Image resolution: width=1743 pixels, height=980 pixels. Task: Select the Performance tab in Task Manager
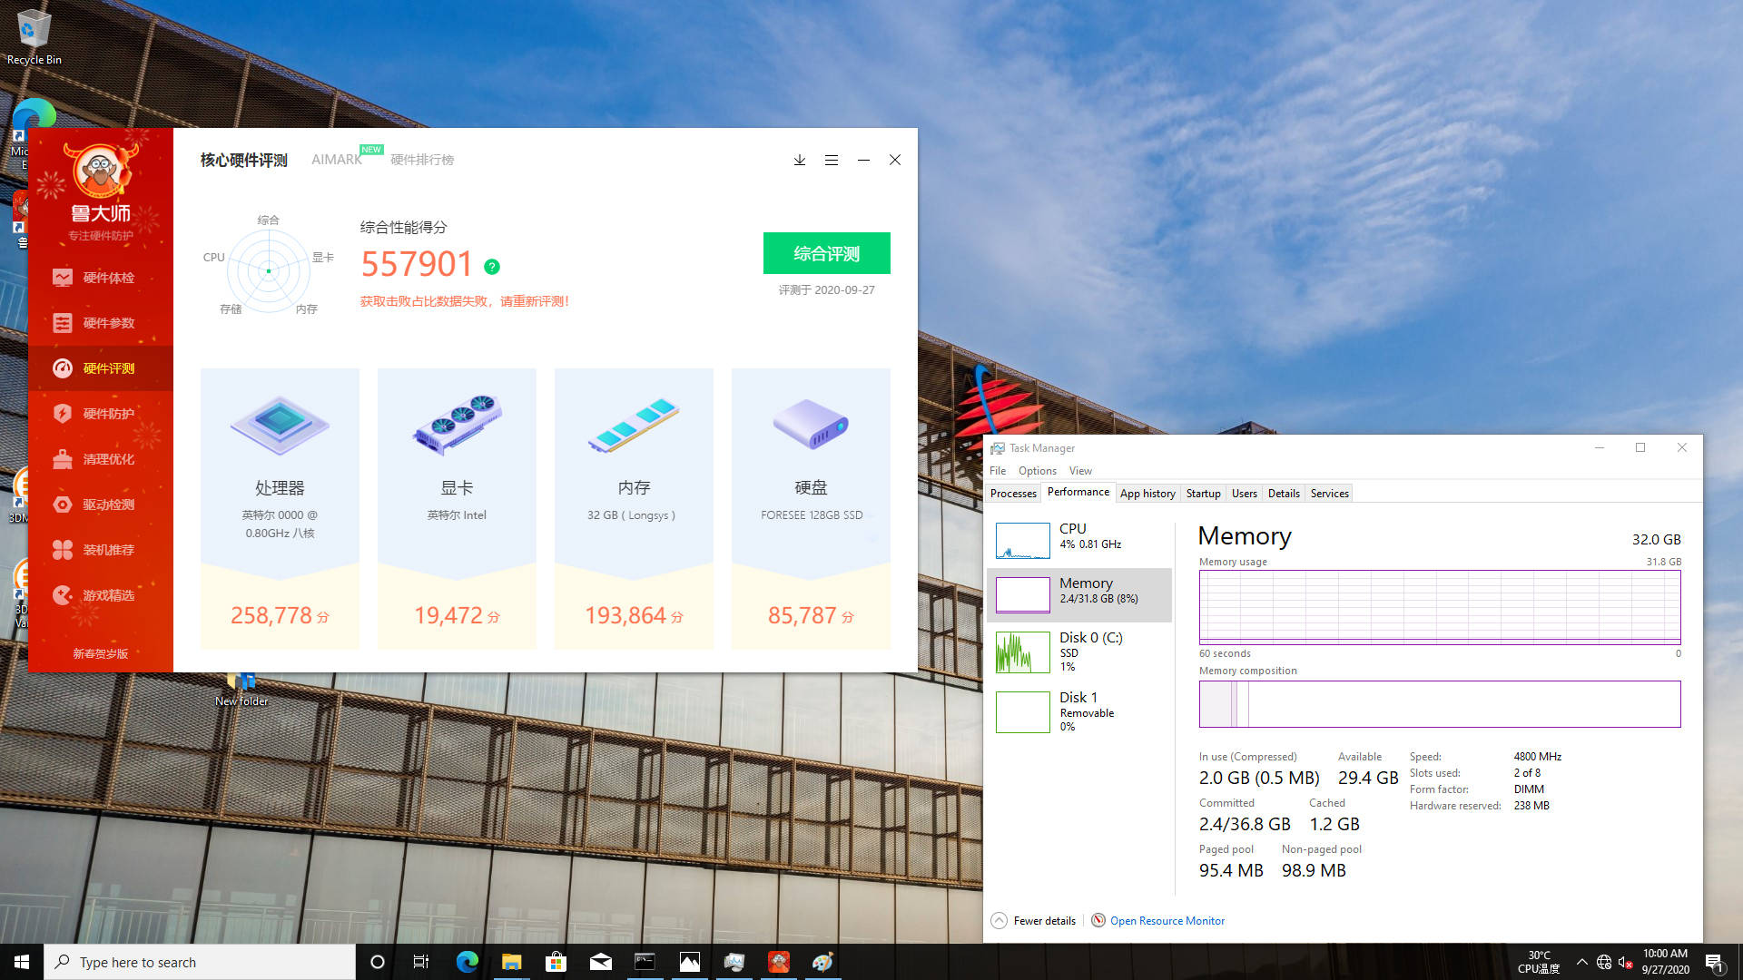pyautogui.click(x=1076, y=492)
